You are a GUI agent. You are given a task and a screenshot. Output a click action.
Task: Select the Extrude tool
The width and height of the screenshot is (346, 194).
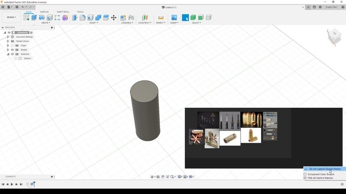click(34, 18)
